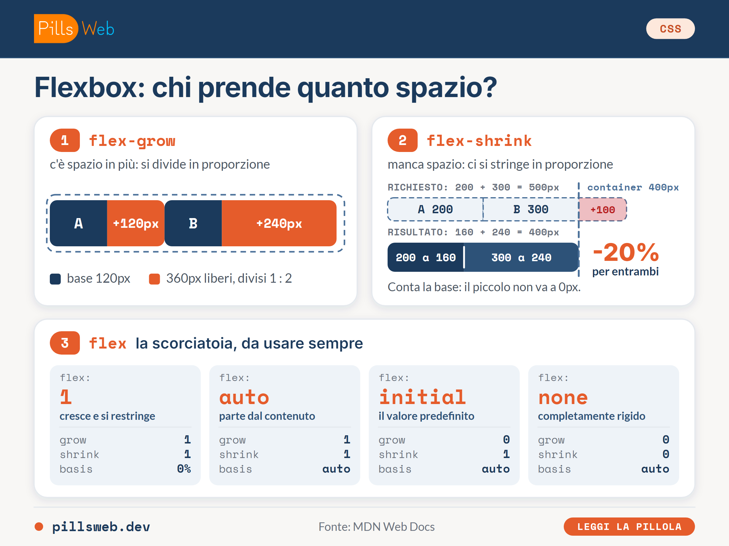
Task: Click the basis value 0% in the first flex card
Action: (184, 469)
